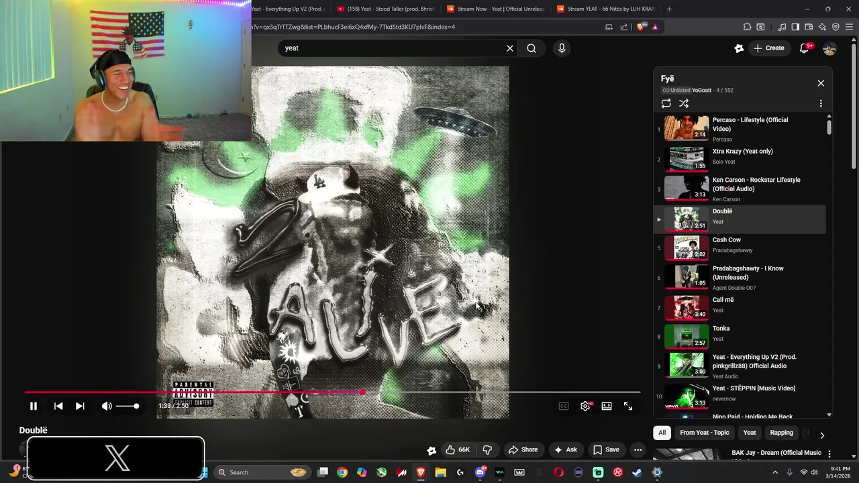Play Pradabagshawty - I Know (Unreleased)
859x483 pixels.
pyautogui.click(x=740, y=278)
